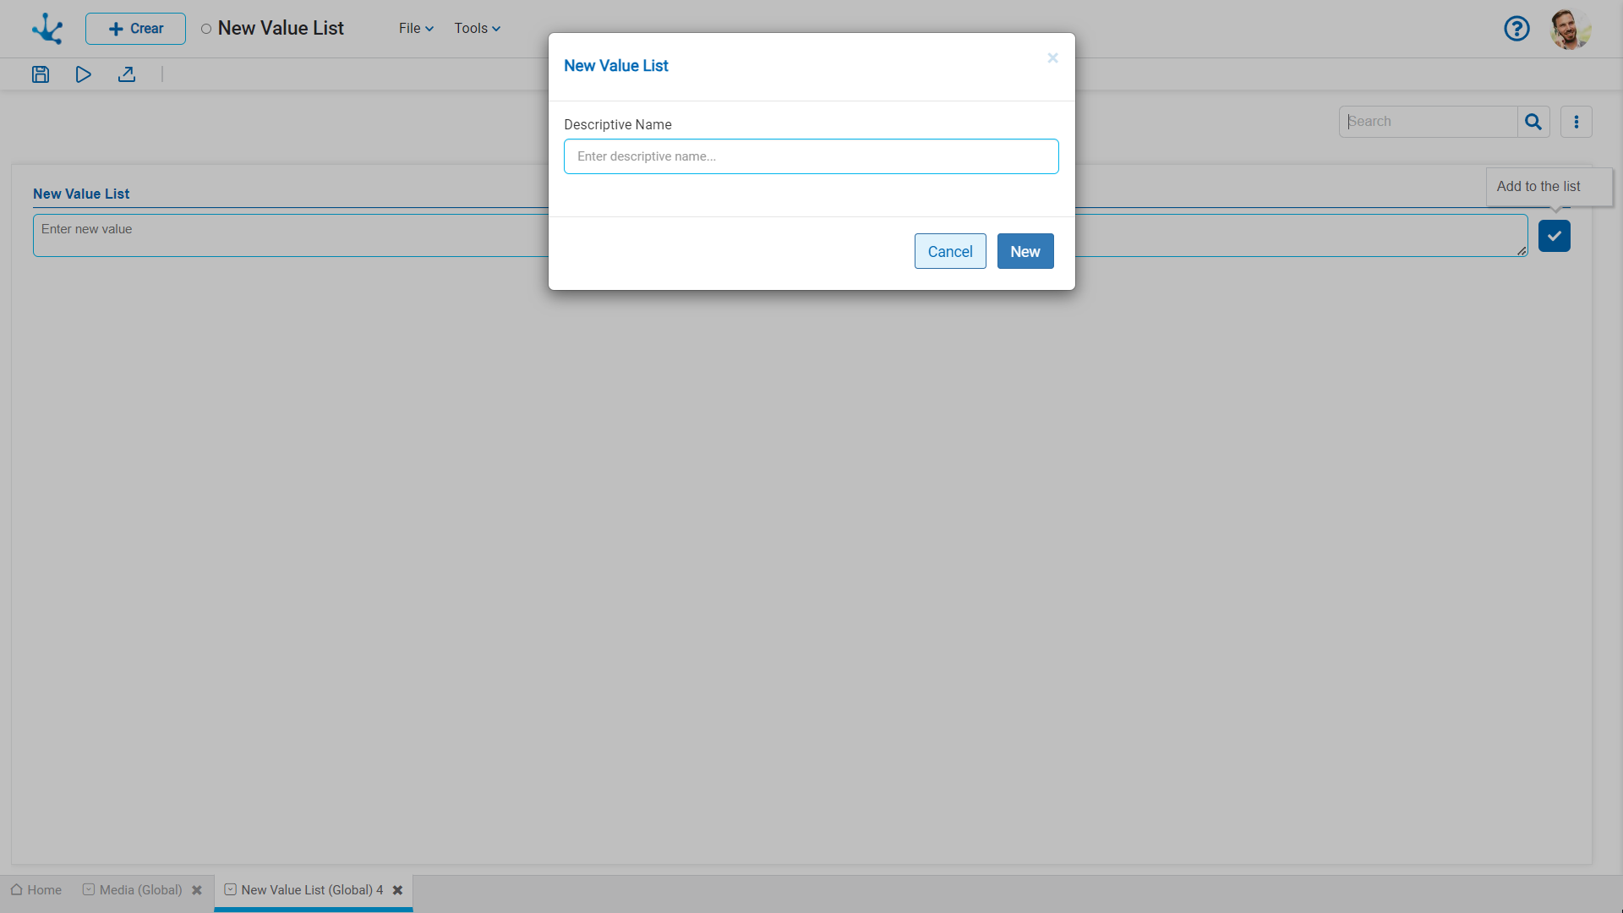Open the three-dot options menu
The width and height of the screenshot is (1623, 913).
tap(1577, 122)
